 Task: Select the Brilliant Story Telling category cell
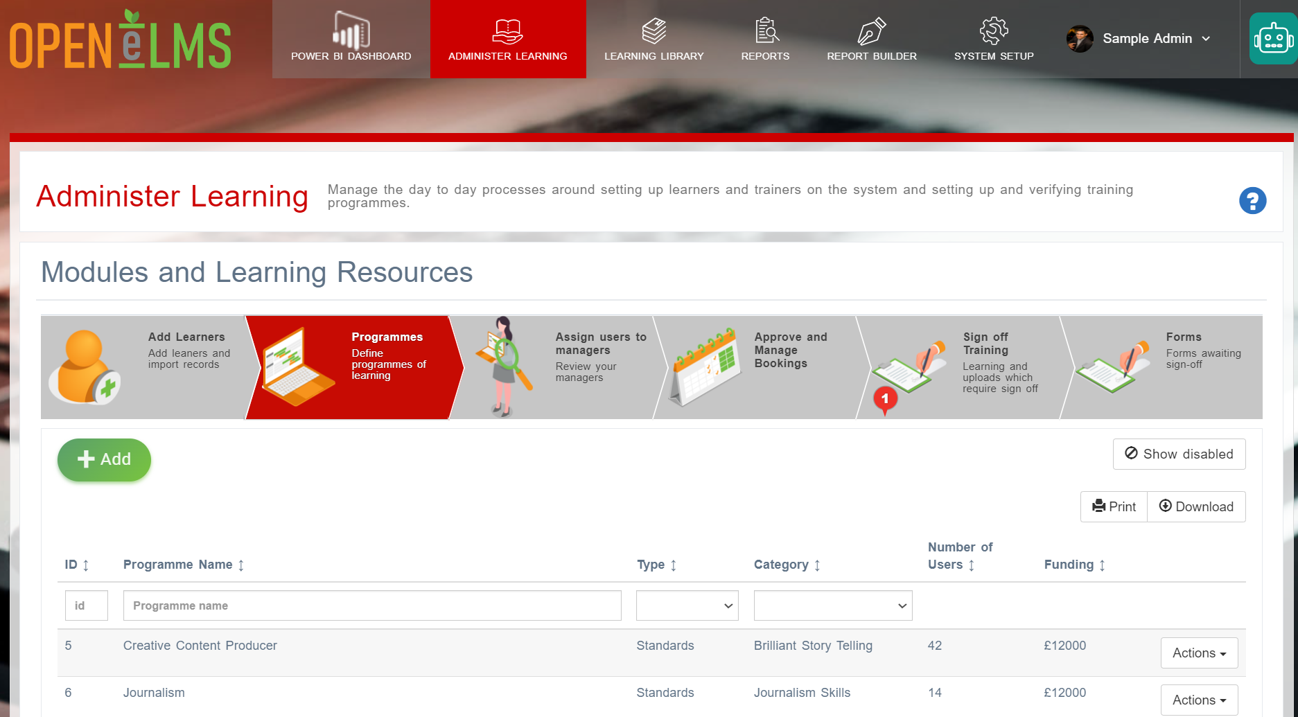point(813,646)
